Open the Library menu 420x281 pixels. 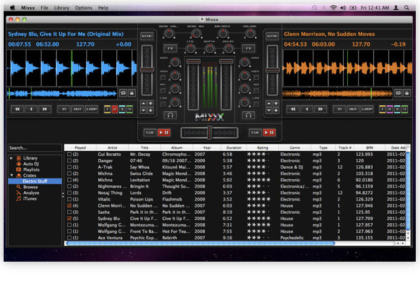click(x=62, y=8)
